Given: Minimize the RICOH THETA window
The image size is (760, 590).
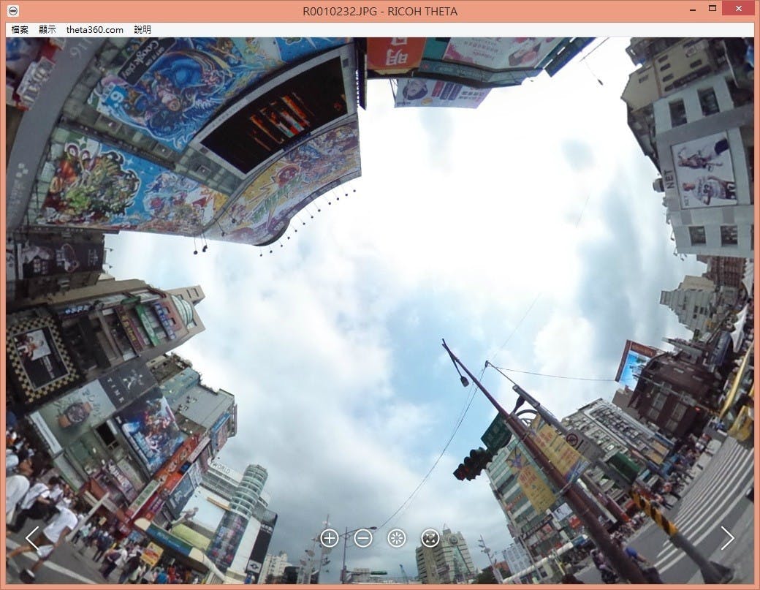Looking at the screenshot, I should pos(691,9).
